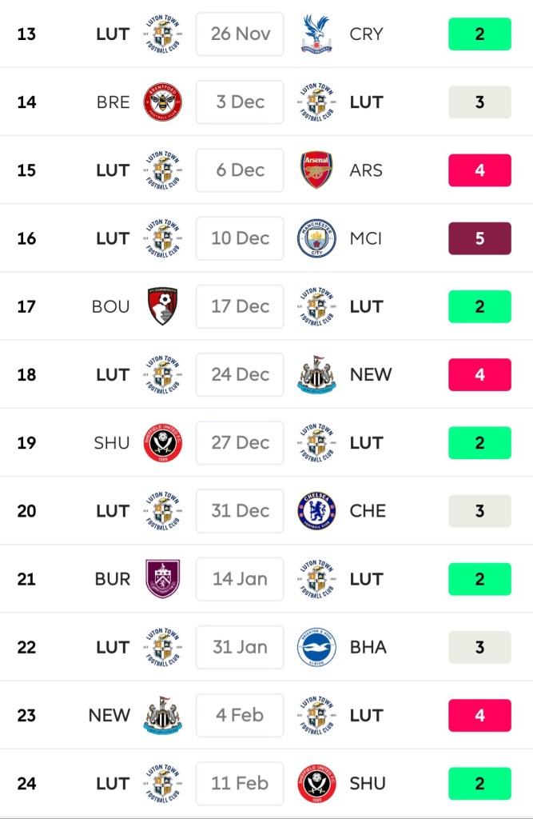The image size is (533, 819).
Task: Select the Sheffield United crest in gameweek 19
Action: click(162, 442)
